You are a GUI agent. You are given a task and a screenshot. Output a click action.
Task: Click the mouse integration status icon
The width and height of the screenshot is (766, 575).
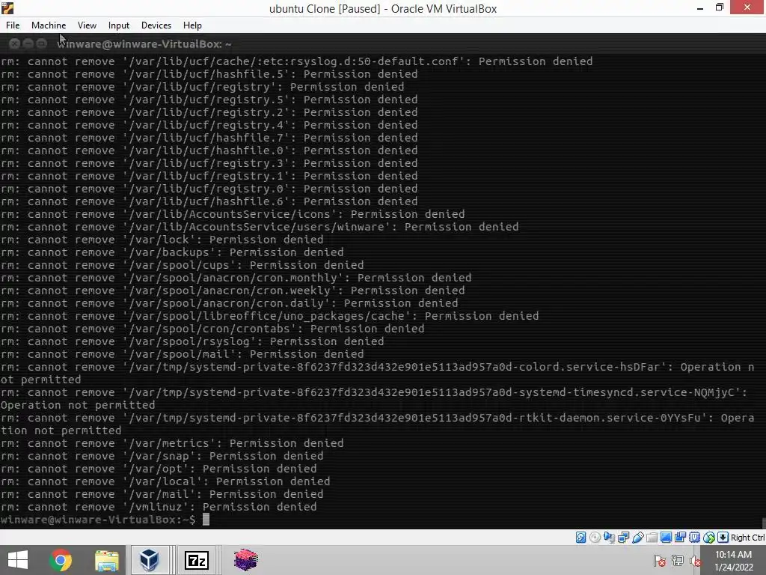pyautogui.click(x=709, y=538)
